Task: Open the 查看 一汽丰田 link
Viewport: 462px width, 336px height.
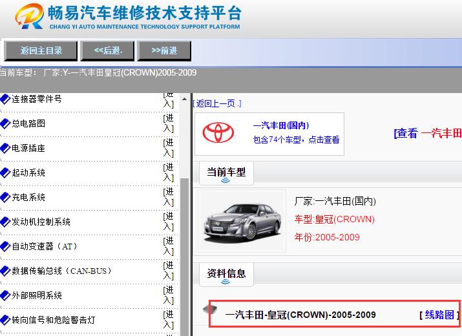Action: tap(428, 133)
